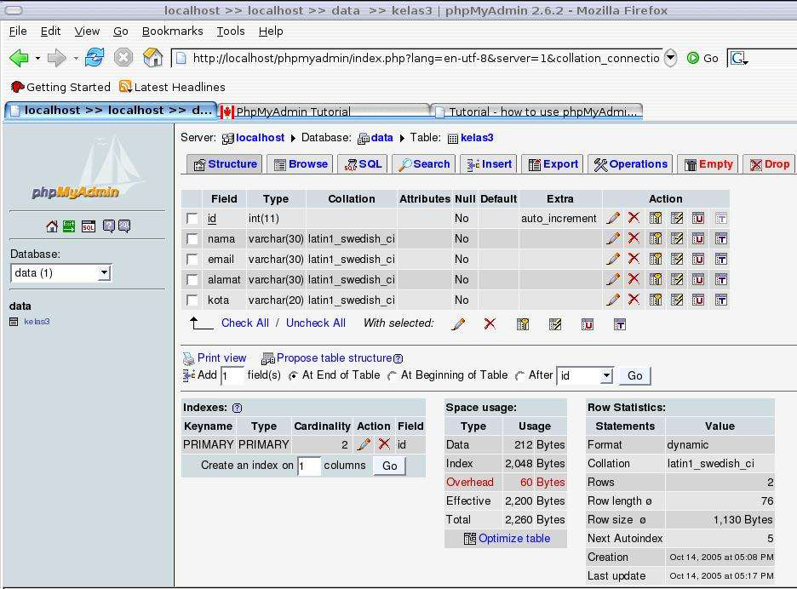The width and height of the screenshot is (797, 589).
Task: Click With selected pencil change icon
Action: 458,323
